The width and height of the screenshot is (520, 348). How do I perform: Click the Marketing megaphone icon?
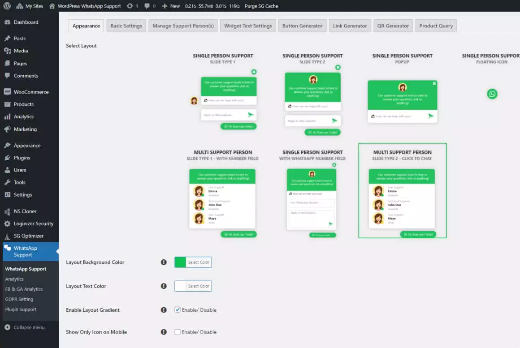coord(7,129)
